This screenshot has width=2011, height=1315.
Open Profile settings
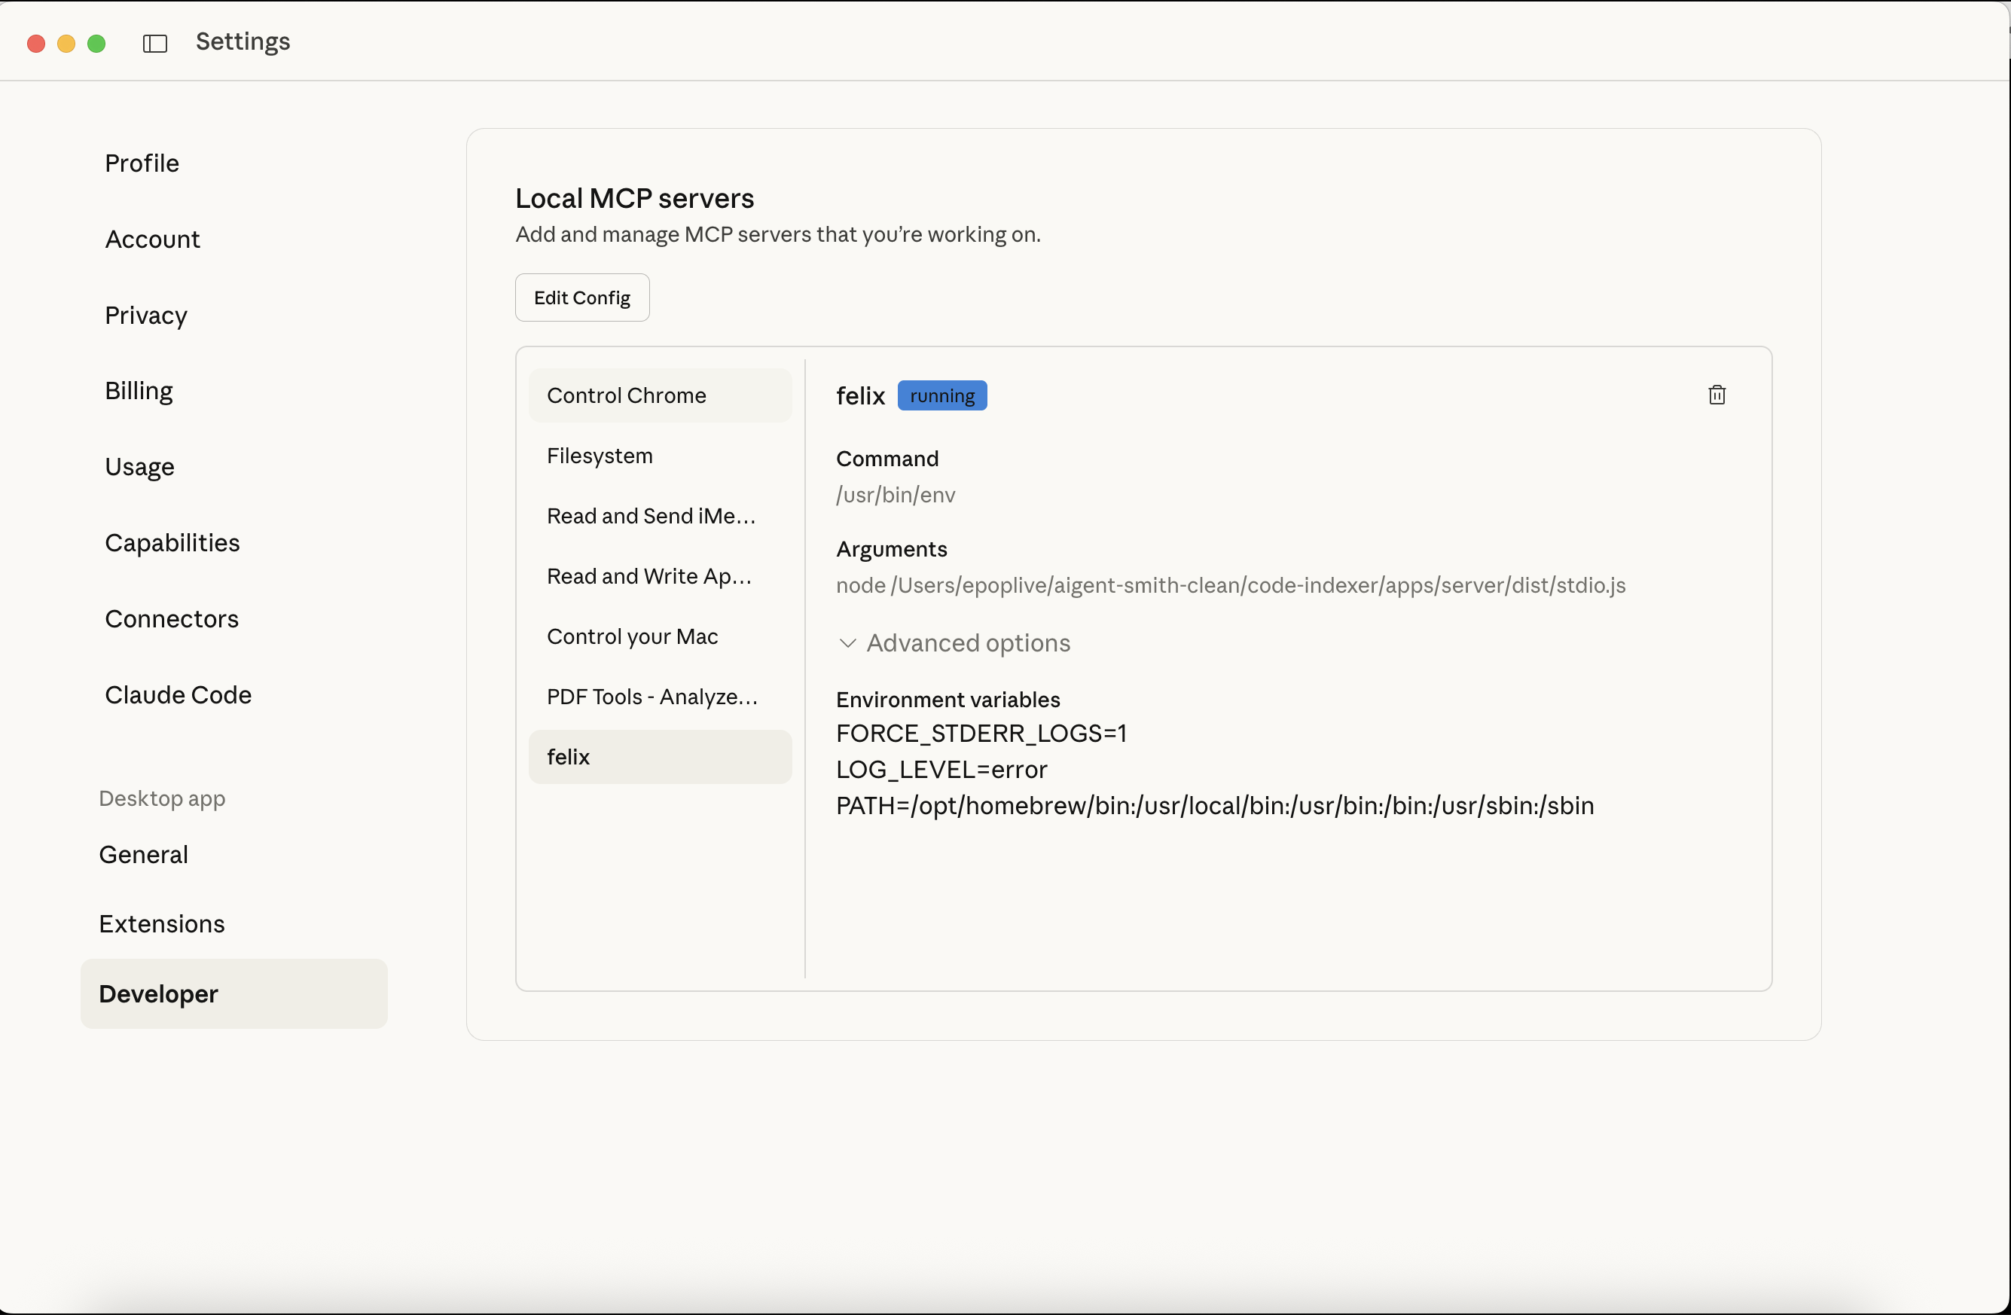pyautogui.click(x=142, y=163)
